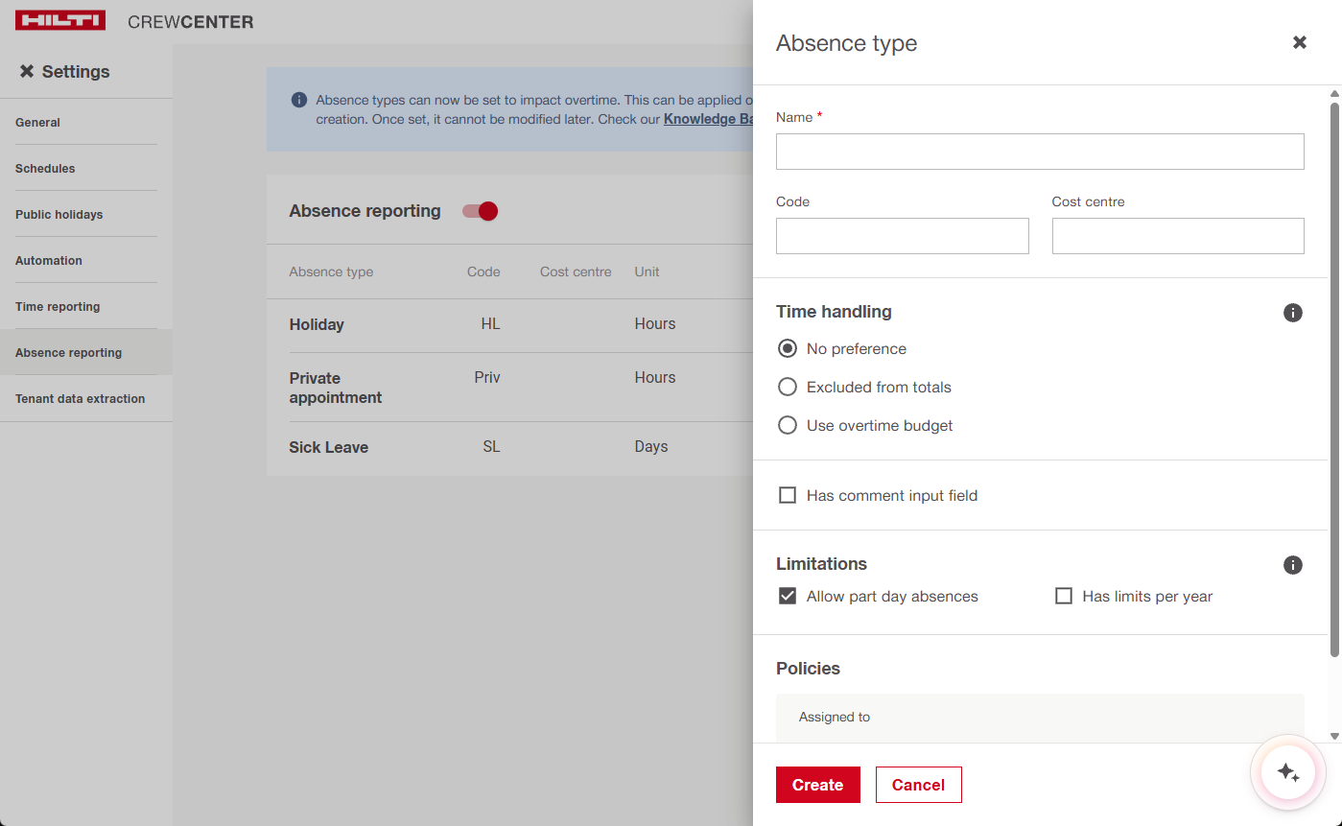Screen dimensions: 1342x826
Task: Open Absence reporting settings section
Action: click(x=86, y=352)
